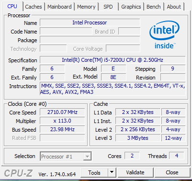Screen dimensions: 192x181
Task: Open the Graphics tab
Action: tap(131, 7)
